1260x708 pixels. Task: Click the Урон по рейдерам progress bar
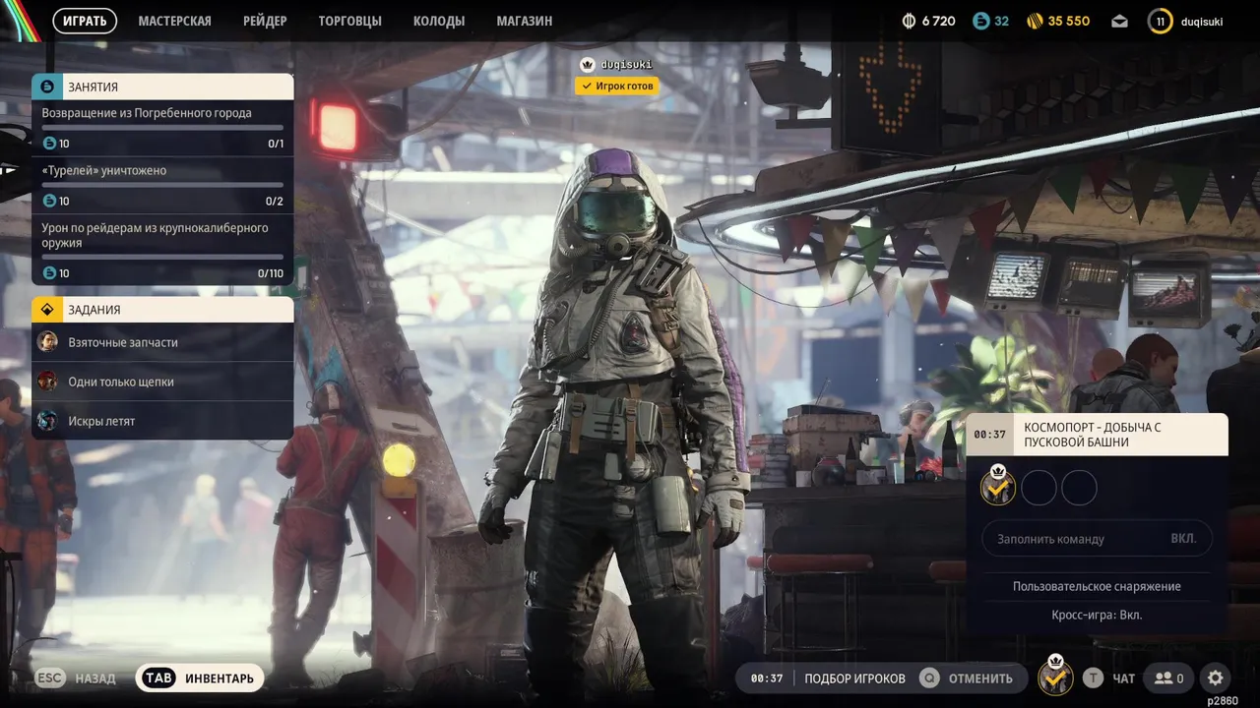[x=162, y=257]
